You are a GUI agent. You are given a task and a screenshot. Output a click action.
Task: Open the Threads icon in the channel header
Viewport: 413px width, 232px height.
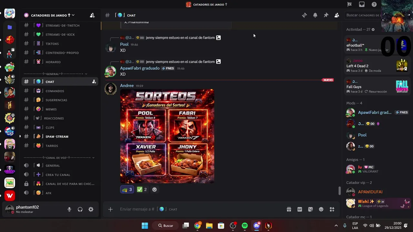click(x=304, y=15)
